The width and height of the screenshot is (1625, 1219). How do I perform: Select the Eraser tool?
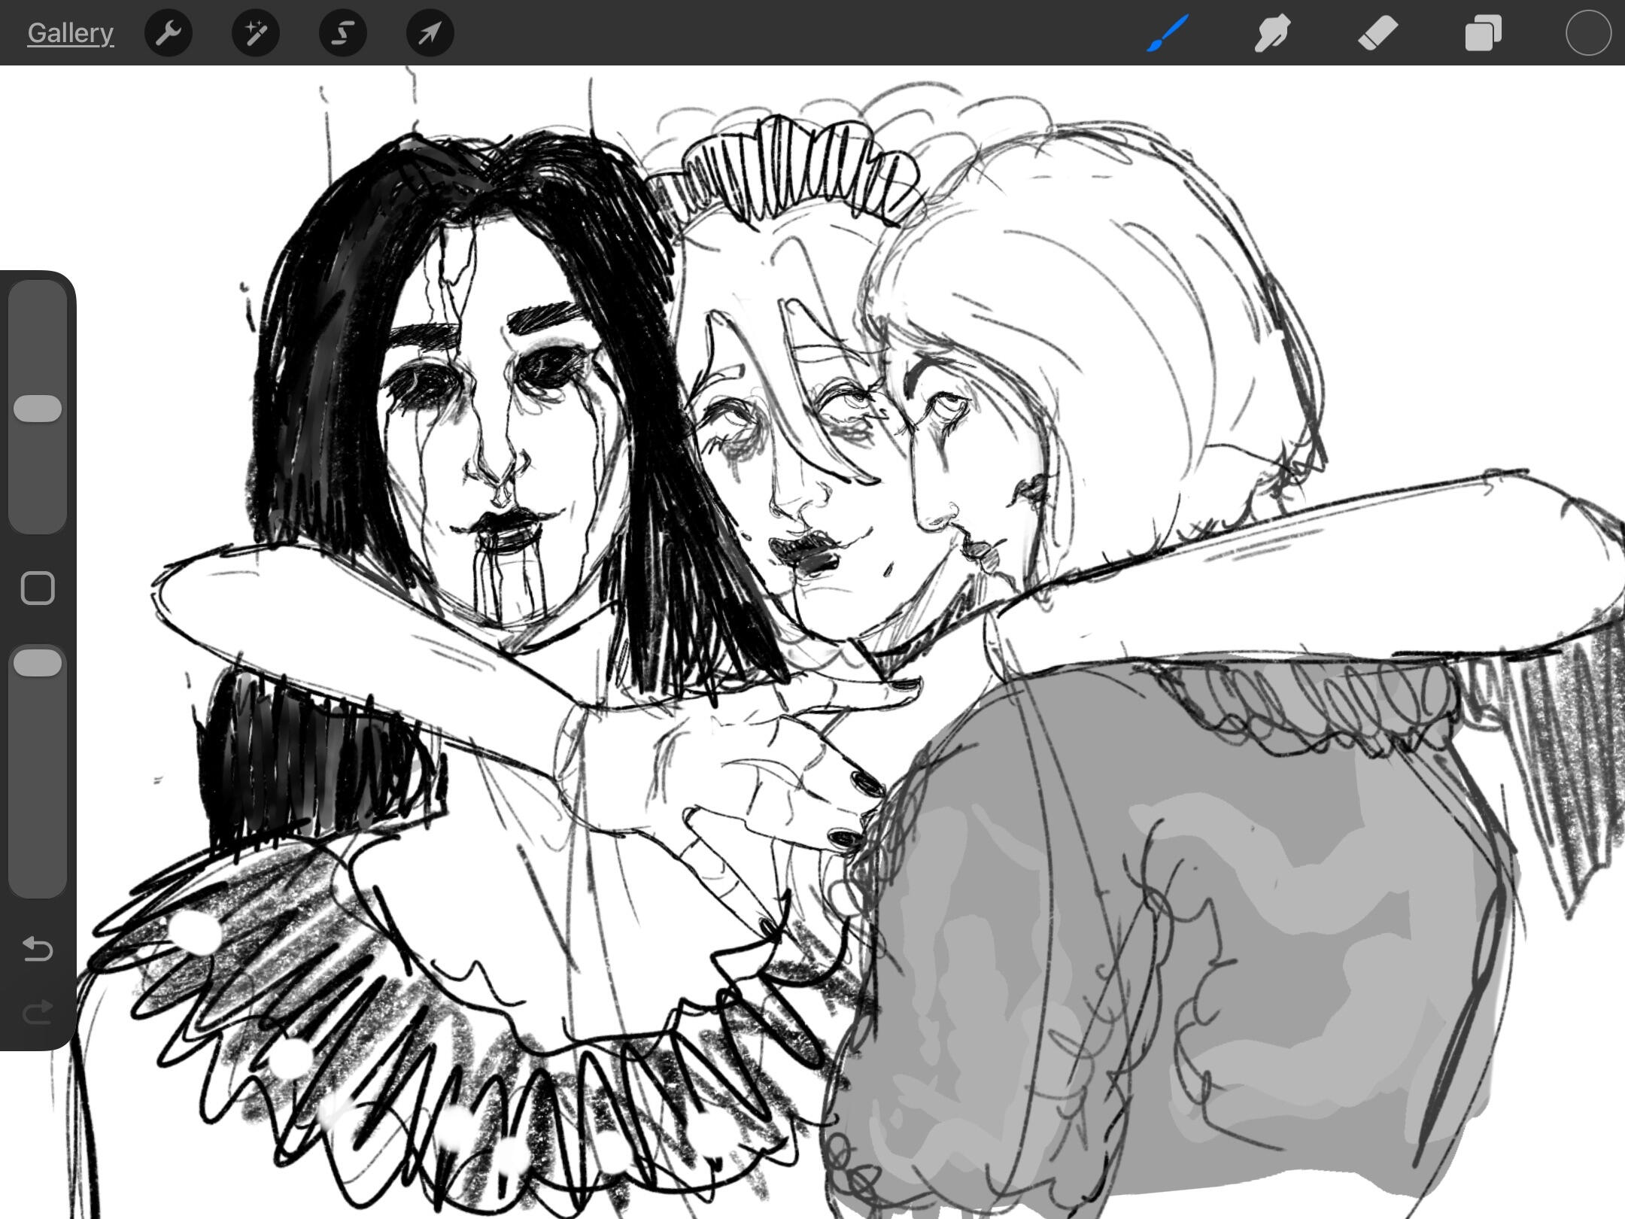click(x=1377, y=33)
